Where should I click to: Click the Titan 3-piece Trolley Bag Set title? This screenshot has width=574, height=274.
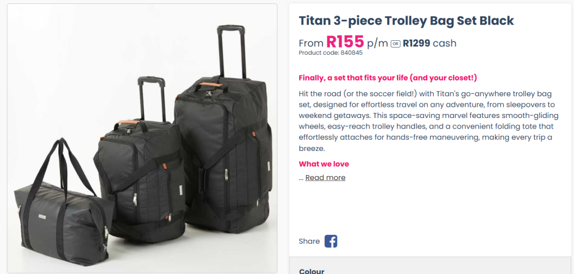[x=406, y=21]
